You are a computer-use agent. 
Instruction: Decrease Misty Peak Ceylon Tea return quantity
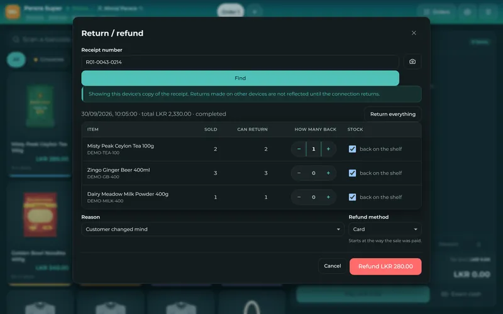(x=299, y=149)
